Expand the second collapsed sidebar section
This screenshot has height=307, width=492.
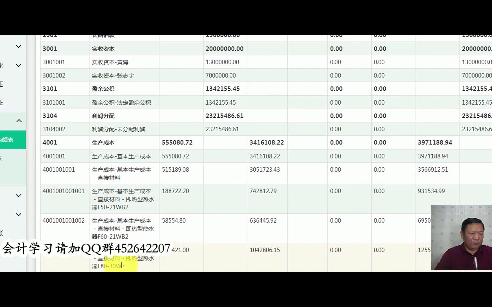pos(19,65)
